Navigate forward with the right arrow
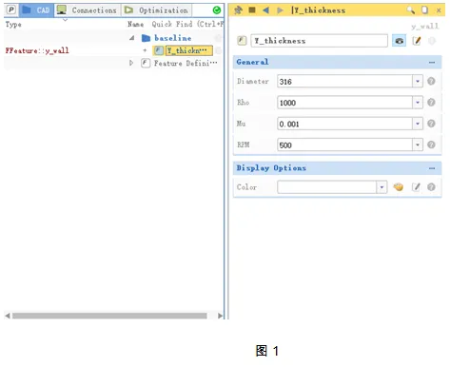 tap(280, 10)
